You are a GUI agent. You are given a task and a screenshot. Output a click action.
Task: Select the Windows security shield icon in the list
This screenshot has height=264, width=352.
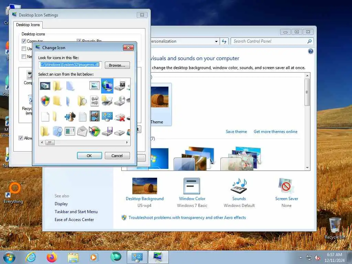pyautogui.click(x=45, y=101)
